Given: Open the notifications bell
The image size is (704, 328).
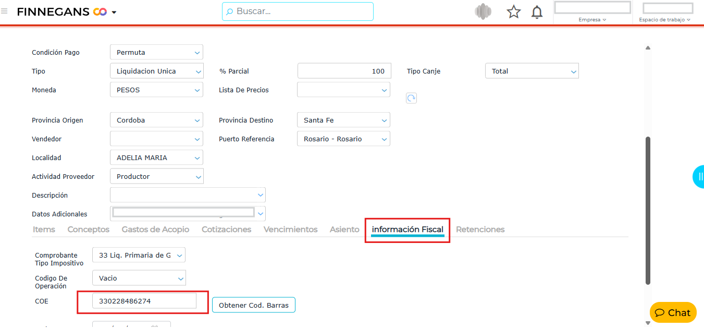Looking at the screenshot, I should (x=537, y=12).
